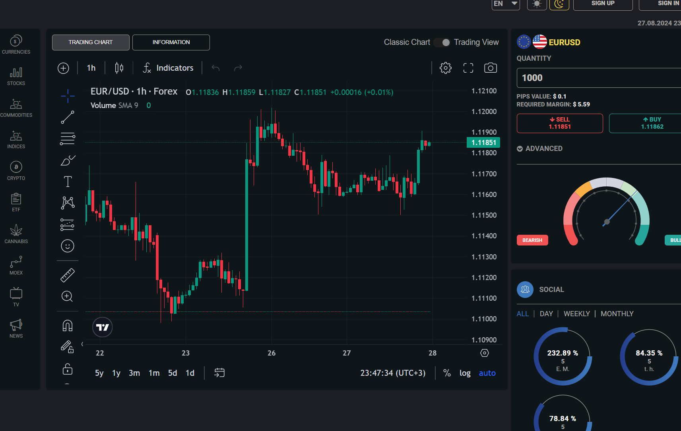Choose the ruler measure tool
The width and height of the screenshot is (681, 431).
[x=68, y=275]
